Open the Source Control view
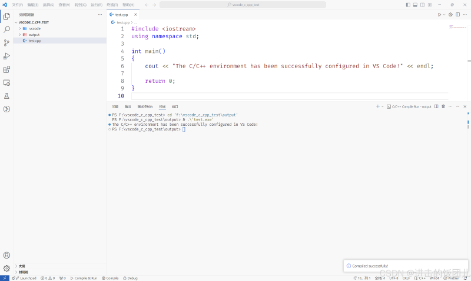Image resolution: width=471 pixels, height=281 pixels. [x=6, y=43]
